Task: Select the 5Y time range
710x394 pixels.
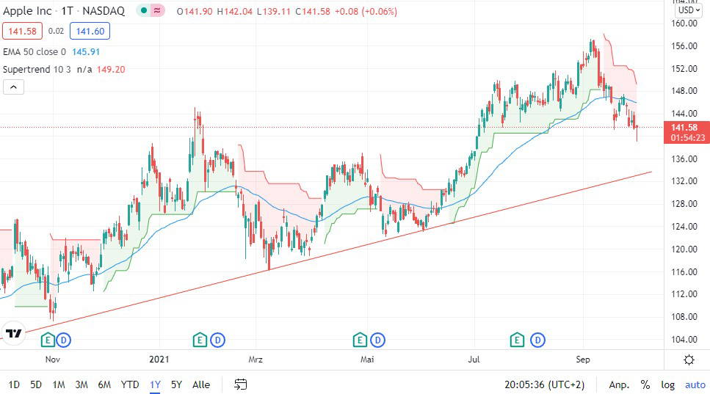Action: coord(176,384)
